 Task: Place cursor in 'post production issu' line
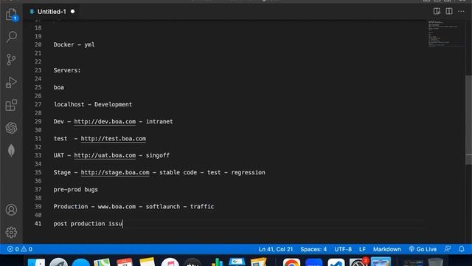click(88, 224)
